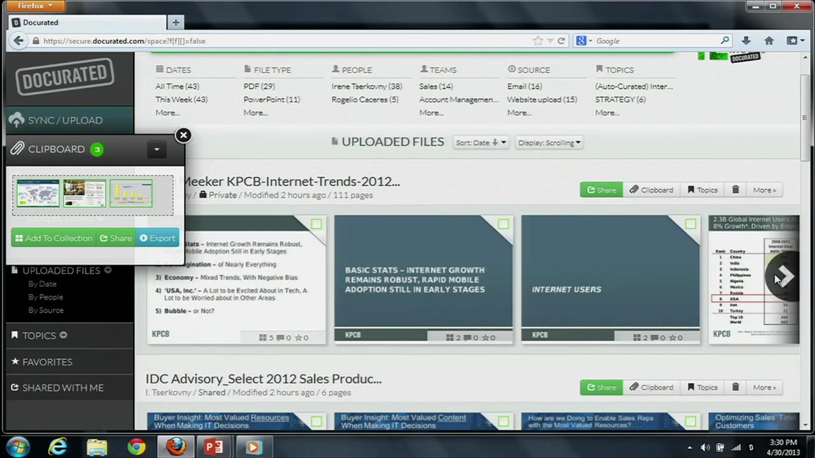
Task: Show next slides with the right arrow
Action: click(784, 277)
